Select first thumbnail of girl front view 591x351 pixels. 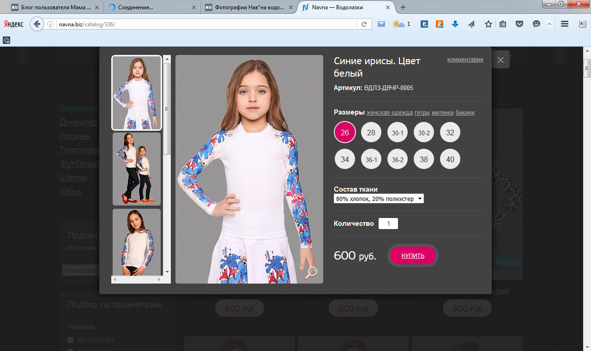tap(137, 93)
